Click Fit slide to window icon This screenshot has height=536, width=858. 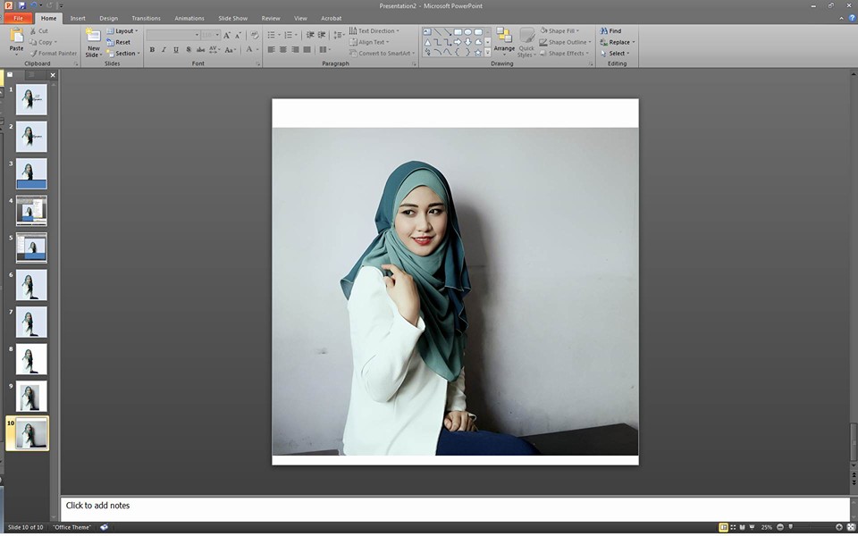[x=850, y=527]
